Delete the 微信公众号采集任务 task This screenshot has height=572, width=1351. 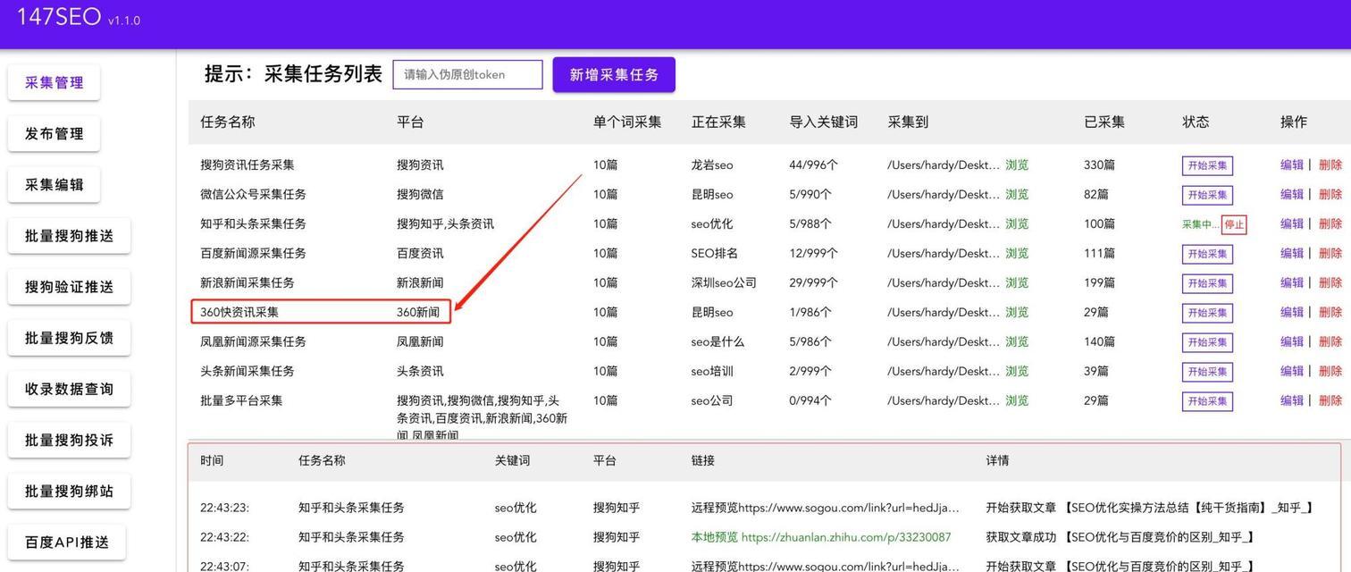[1330, 194]
